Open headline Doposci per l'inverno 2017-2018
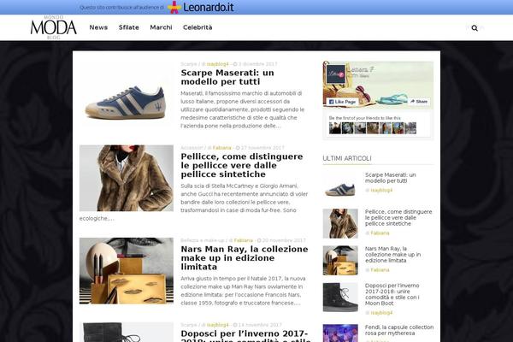Image resolution: width=513 pixels, height=342 pixels. coord(245,336)
